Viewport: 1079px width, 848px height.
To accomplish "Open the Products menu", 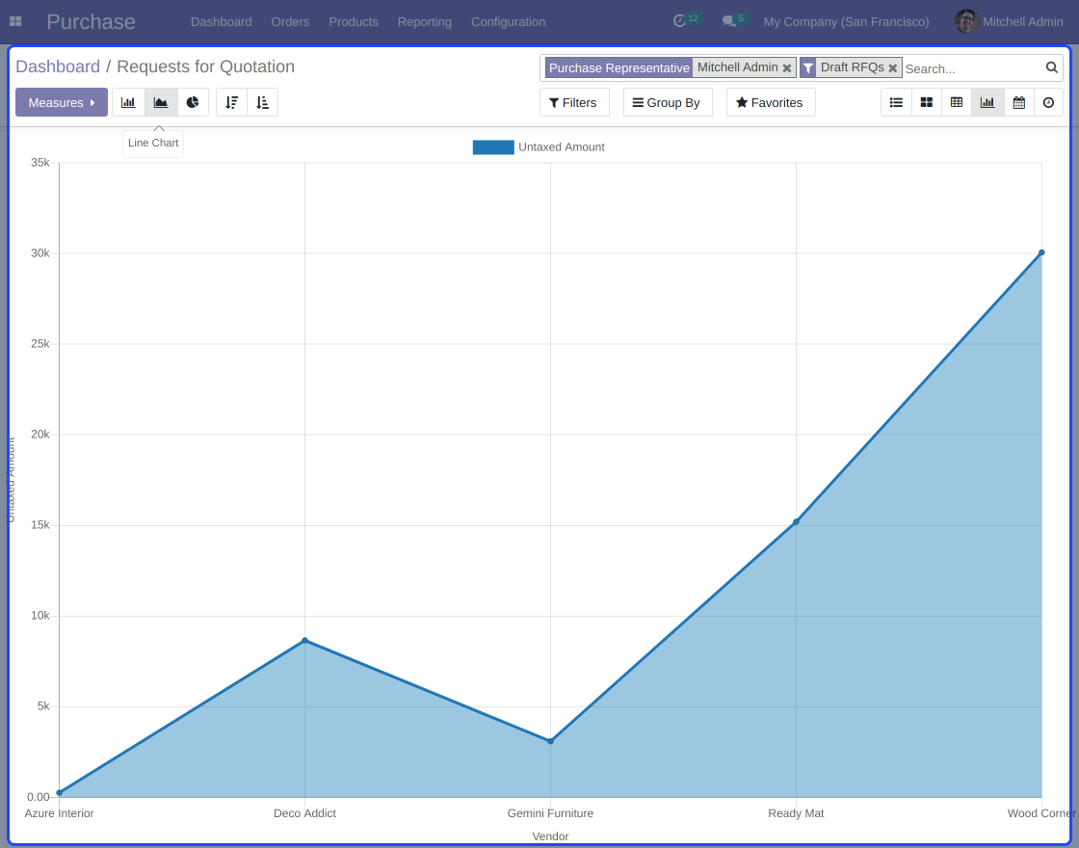I will coord(353,22).
